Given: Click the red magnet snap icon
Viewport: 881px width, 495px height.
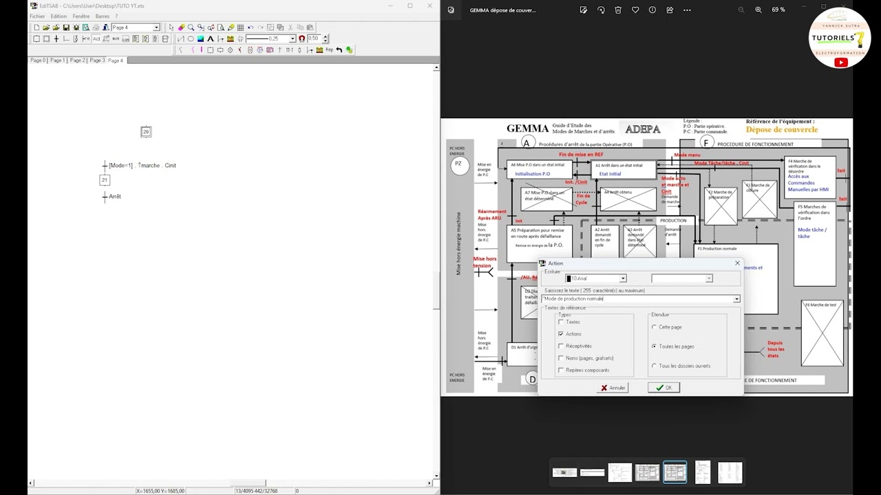Looking at the screenshot, I should pyautogui.click(x=301, y=38).
